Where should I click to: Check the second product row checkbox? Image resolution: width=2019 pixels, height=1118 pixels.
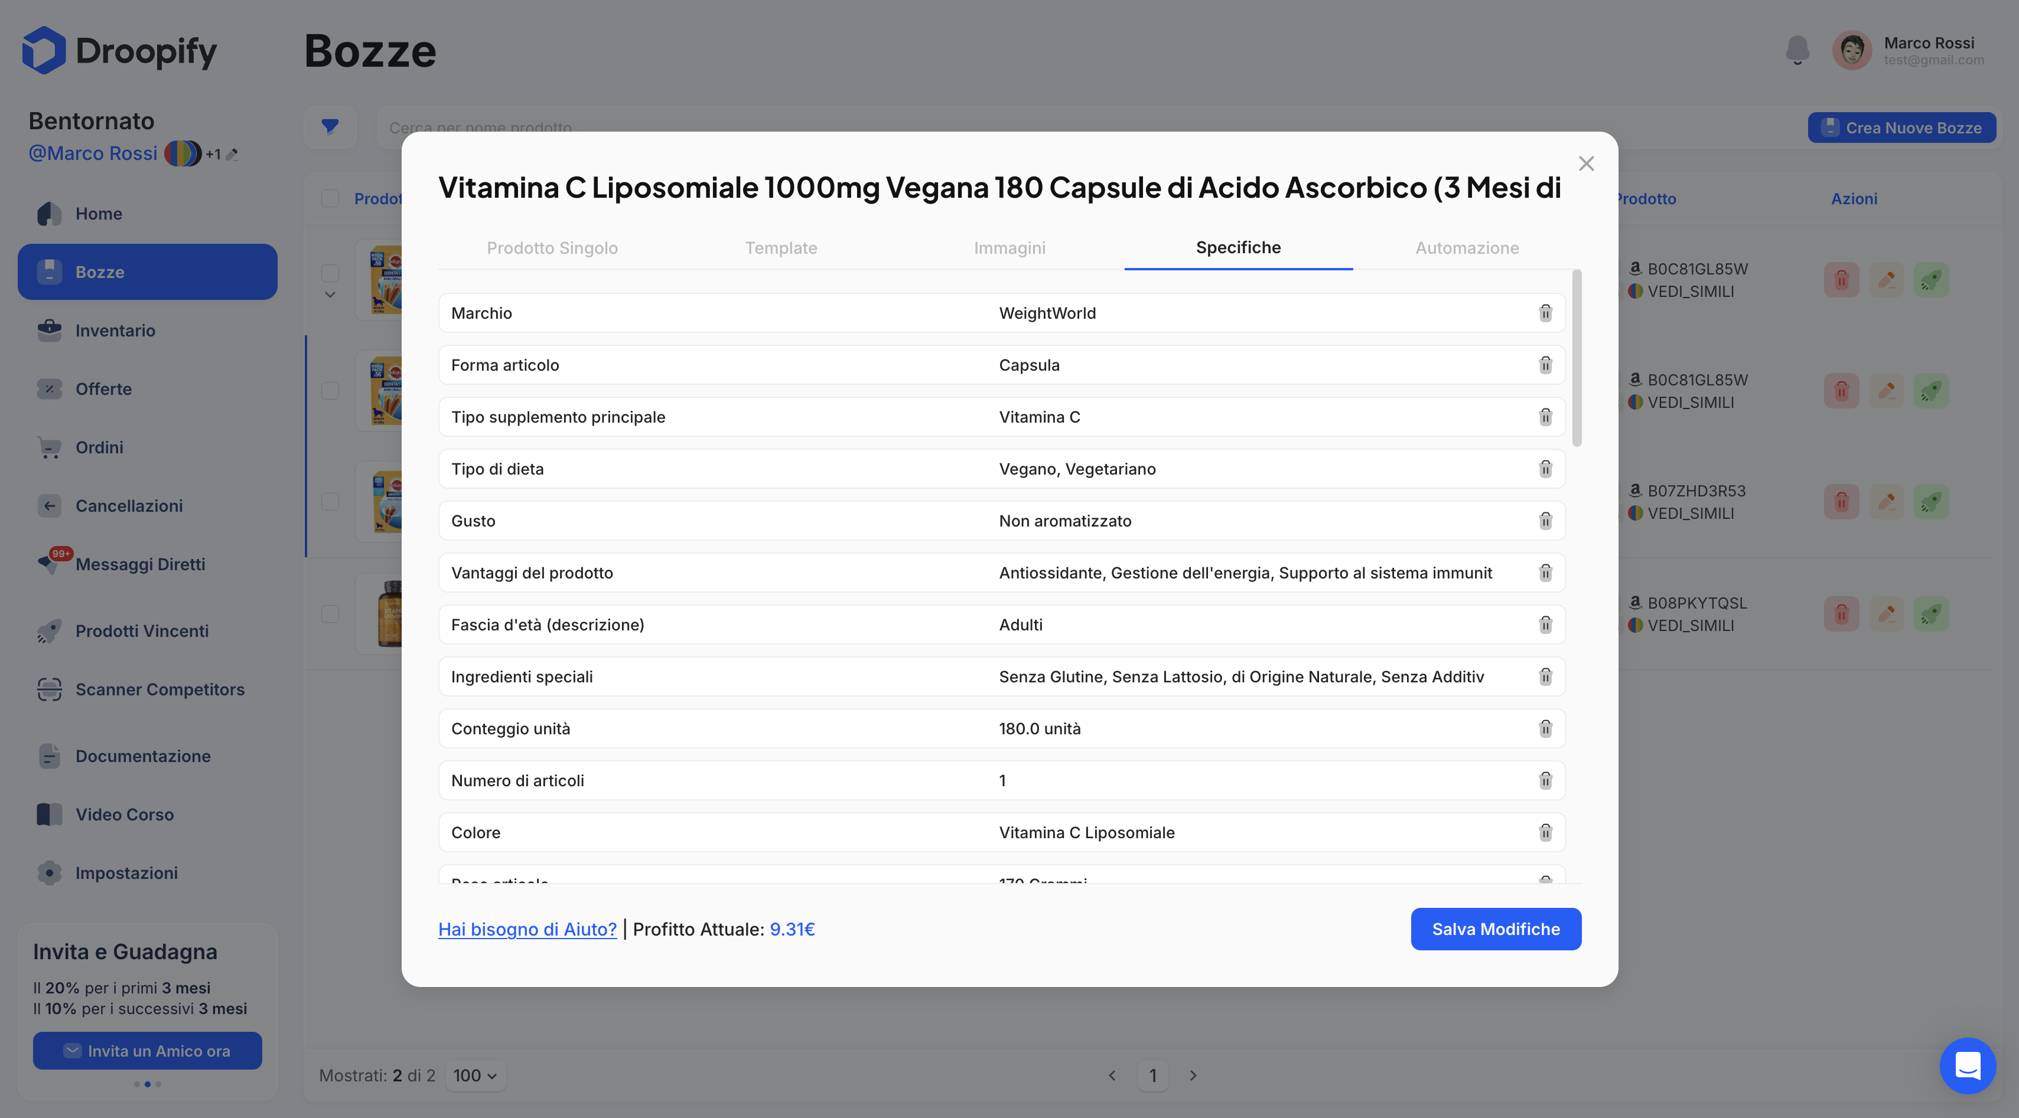330,390
